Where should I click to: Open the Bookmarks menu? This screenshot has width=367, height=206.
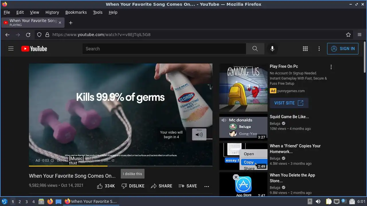pos(76,12)
